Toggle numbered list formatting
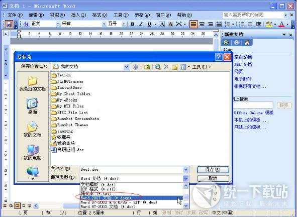Viewport: 297px width, 217px height. point(242,24)
